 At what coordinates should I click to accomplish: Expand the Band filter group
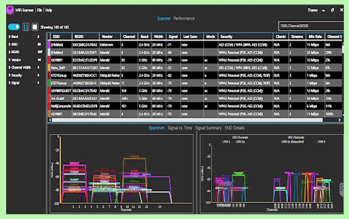pyautogui.click(x=10, y=36)
